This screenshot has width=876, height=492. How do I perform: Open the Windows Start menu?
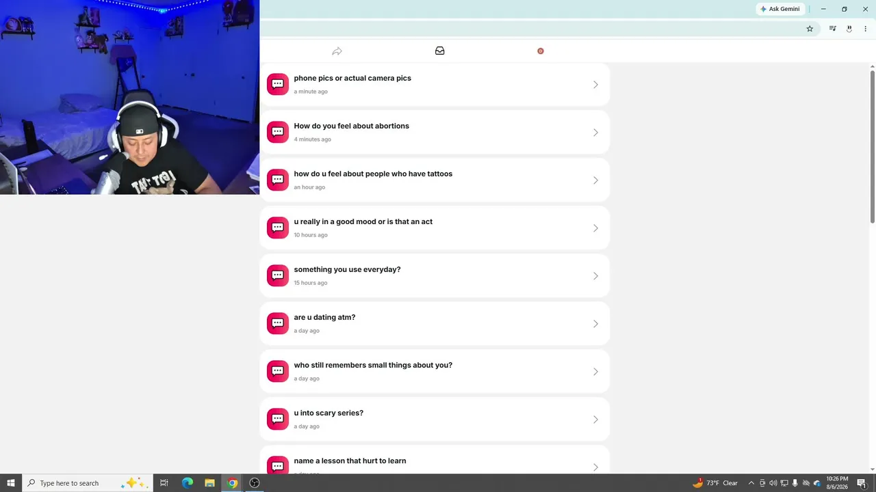pos(11,483)
